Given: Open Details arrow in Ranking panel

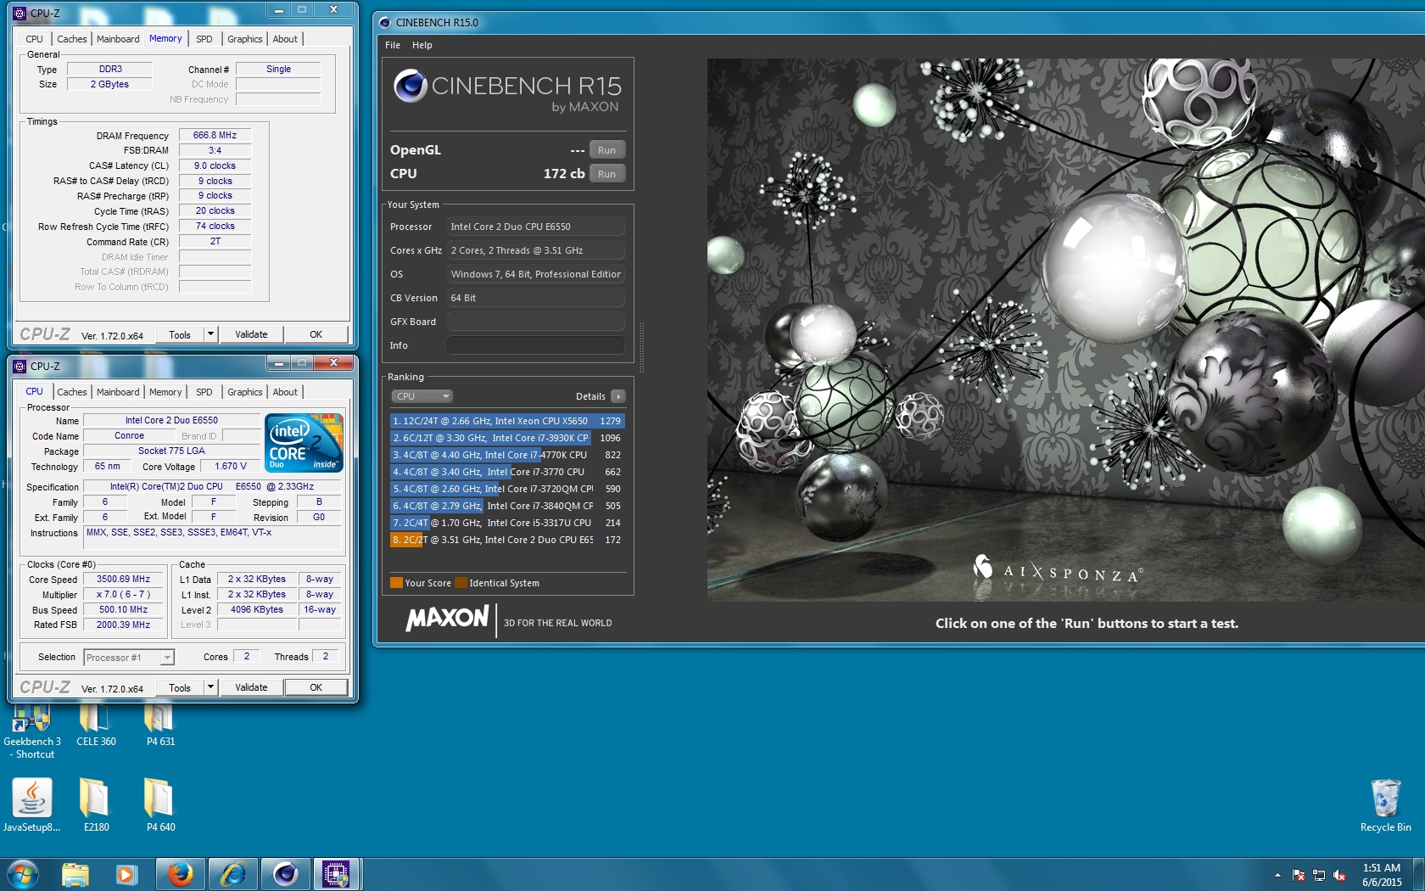Looking at the screenshot, I should click(x=618, y=396).
